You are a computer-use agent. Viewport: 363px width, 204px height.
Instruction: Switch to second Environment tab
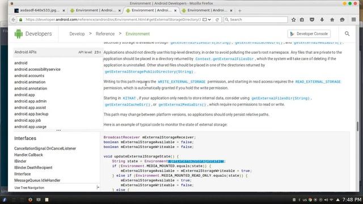(96, 10)
